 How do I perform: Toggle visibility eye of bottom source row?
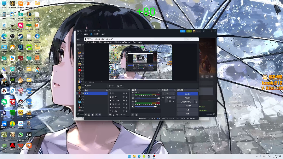point(123,111)
